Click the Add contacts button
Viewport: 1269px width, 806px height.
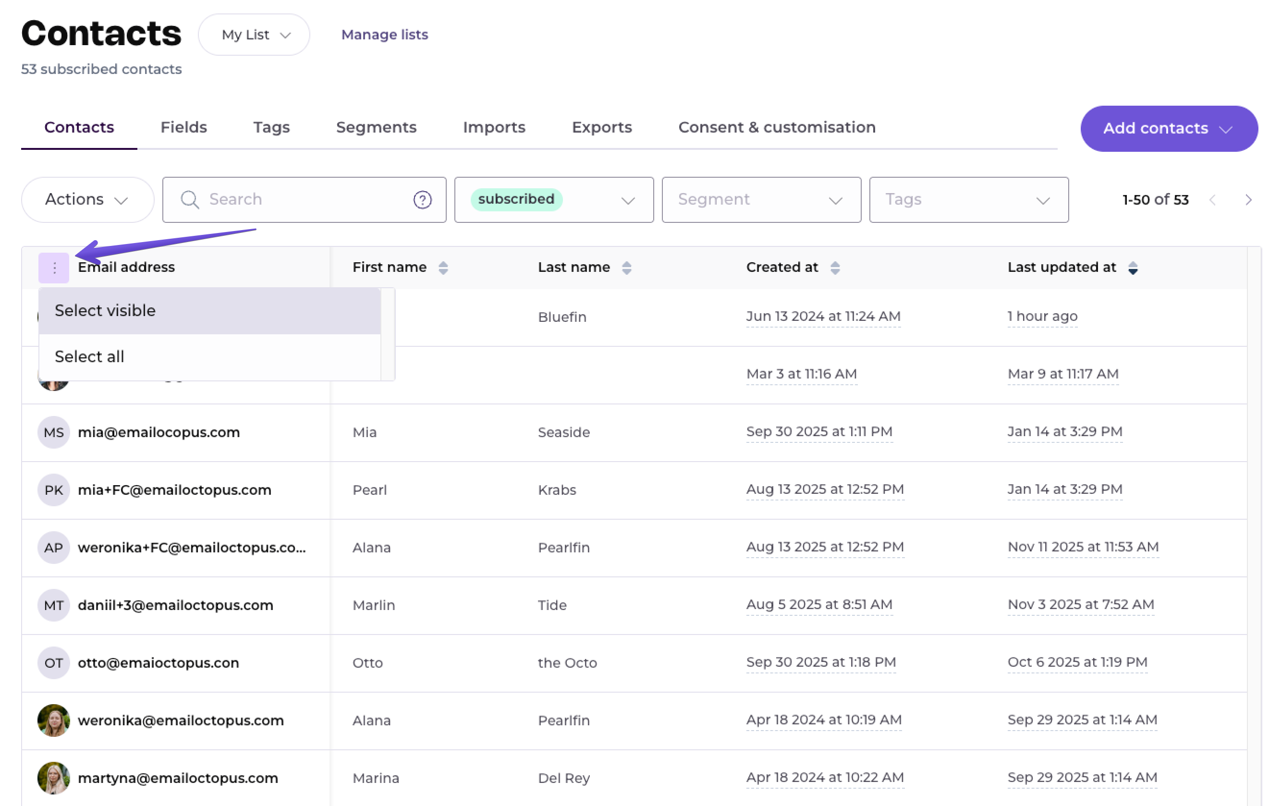pyautogui.click(x=1168, y=129)
